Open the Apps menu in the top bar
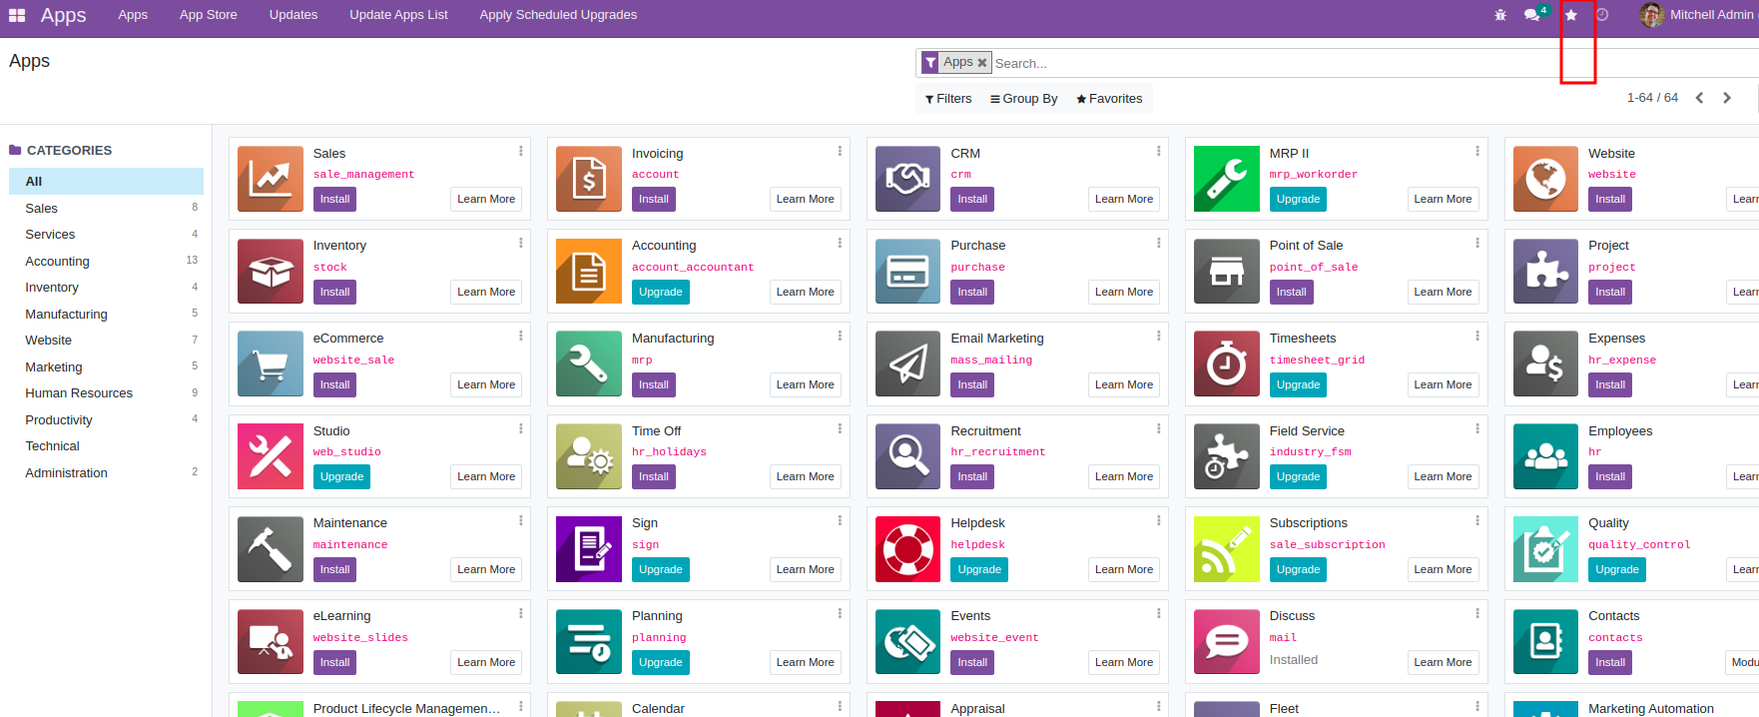 click(133, 15)
